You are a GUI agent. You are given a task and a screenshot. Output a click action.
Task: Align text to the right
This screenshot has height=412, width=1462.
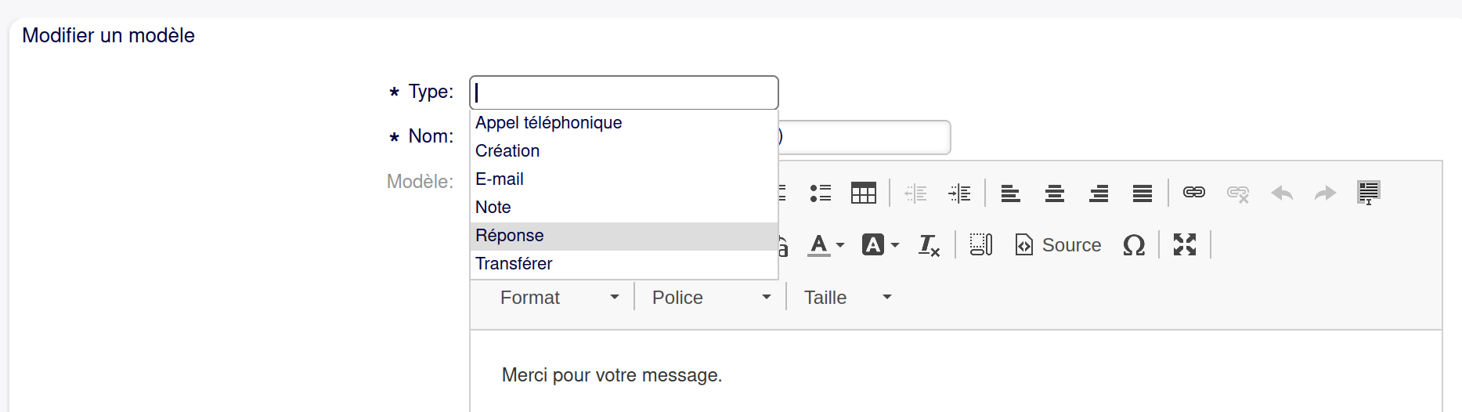click(1098, 193)
